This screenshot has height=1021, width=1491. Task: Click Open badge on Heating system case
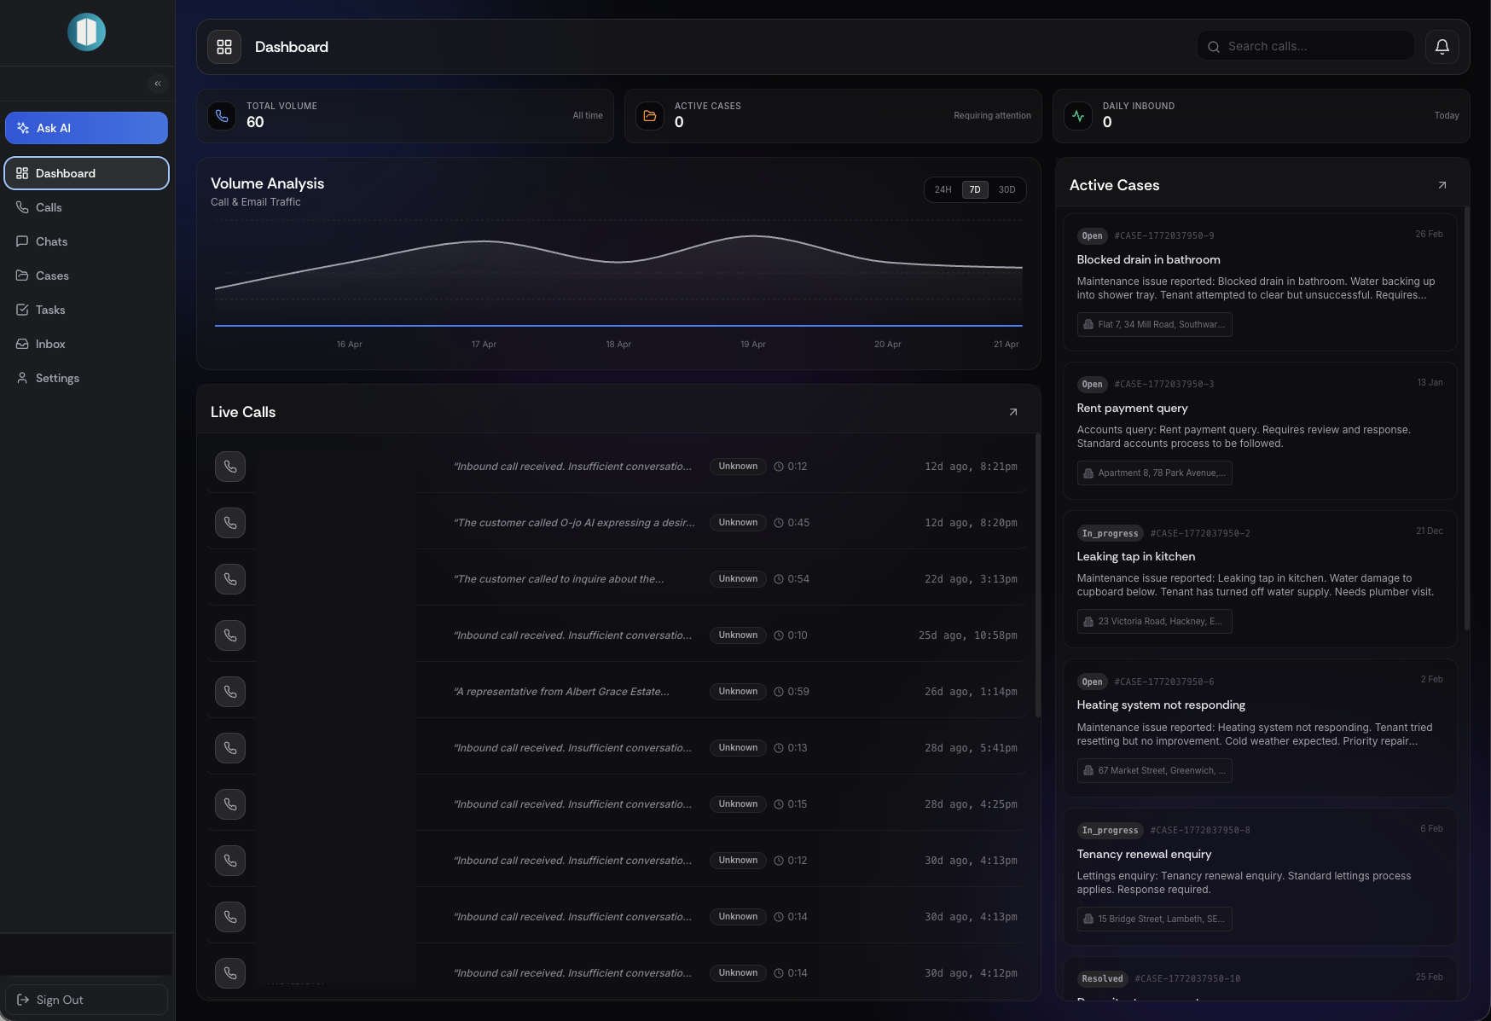1092,682
